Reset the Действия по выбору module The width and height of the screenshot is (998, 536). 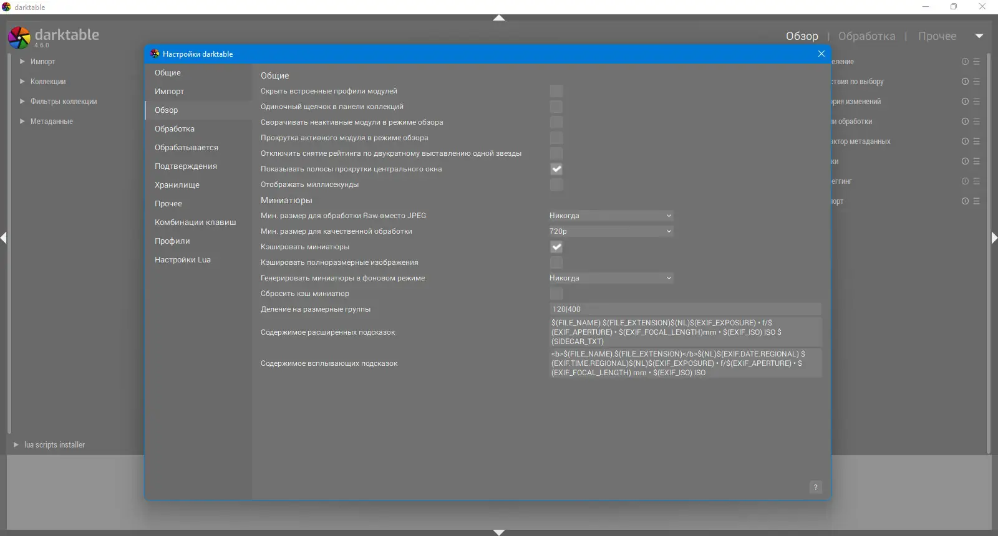(x=965, y=82)
